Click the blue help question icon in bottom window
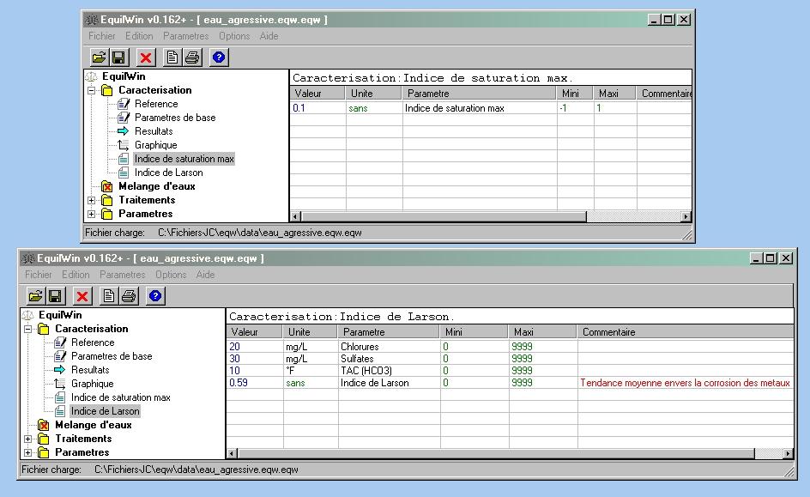The image size is (810, 497). click(x=155, y=296)
